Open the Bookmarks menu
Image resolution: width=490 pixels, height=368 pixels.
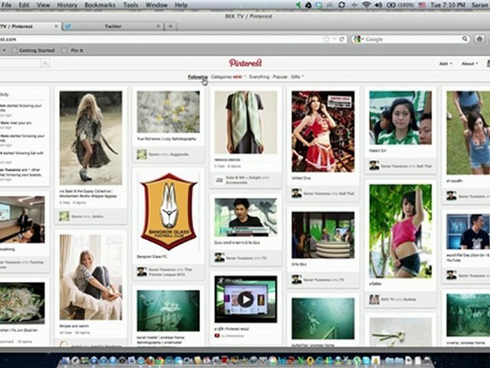coord(100,5)
